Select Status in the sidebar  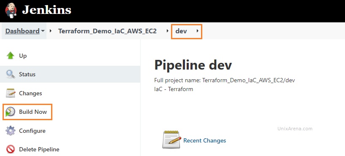pos(27,74)
